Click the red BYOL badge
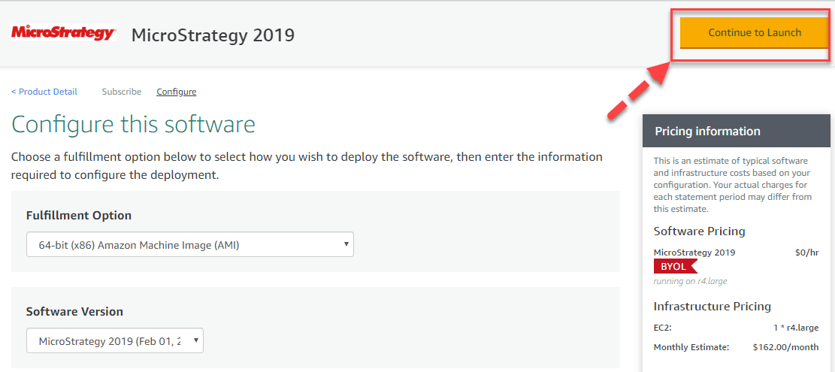This screenshot has height=372, width=835. pos(673,266)
